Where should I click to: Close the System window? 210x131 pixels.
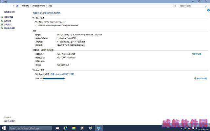206,1
